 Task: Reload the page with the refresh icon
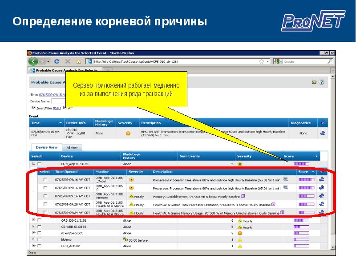tap(57, 61)
